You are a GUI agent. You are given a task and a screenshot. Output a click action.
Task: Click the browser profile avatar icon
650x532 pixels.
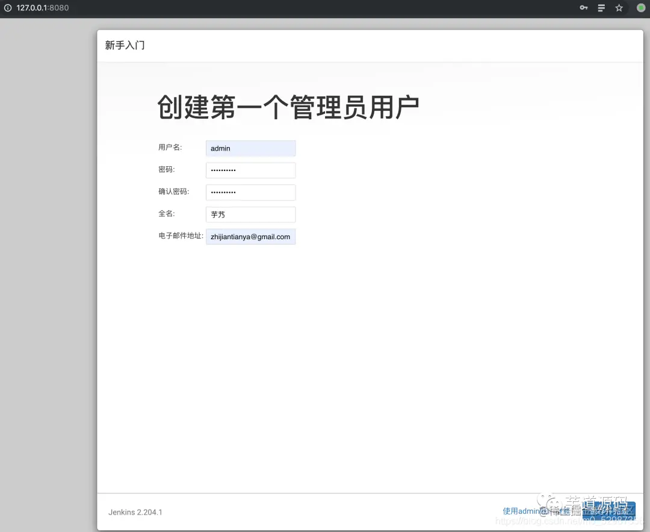[x=640, y=8]
